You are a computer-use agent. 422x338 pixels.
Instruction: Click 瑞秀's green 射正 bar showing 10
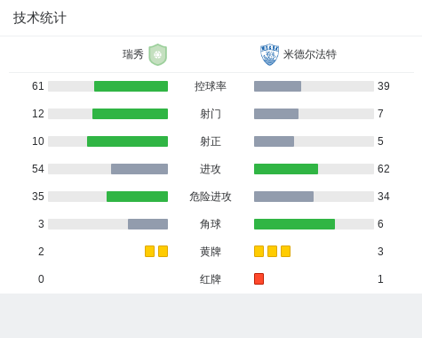point(127,141)
